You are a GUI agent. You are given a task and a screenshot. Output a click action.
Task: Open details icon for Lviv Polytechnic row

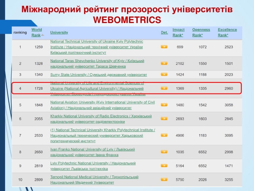pyautogui.click(x=164, y=166)
